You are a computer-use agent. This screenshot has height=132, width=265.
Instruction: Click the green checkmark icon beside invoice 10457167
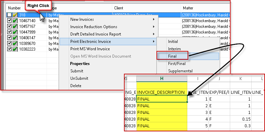(15, 26)
